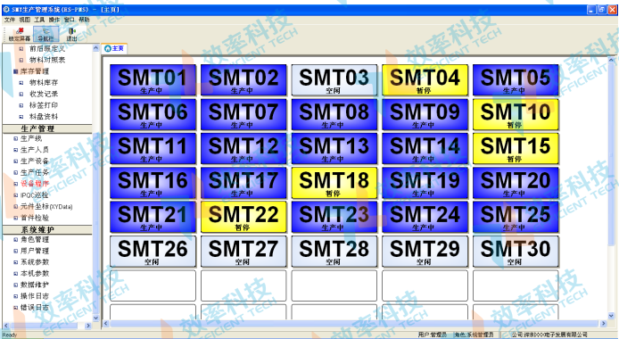Click the navigation tree scroll-left arrow
Screen dimensions: 619x339
[x=6, y=326]
